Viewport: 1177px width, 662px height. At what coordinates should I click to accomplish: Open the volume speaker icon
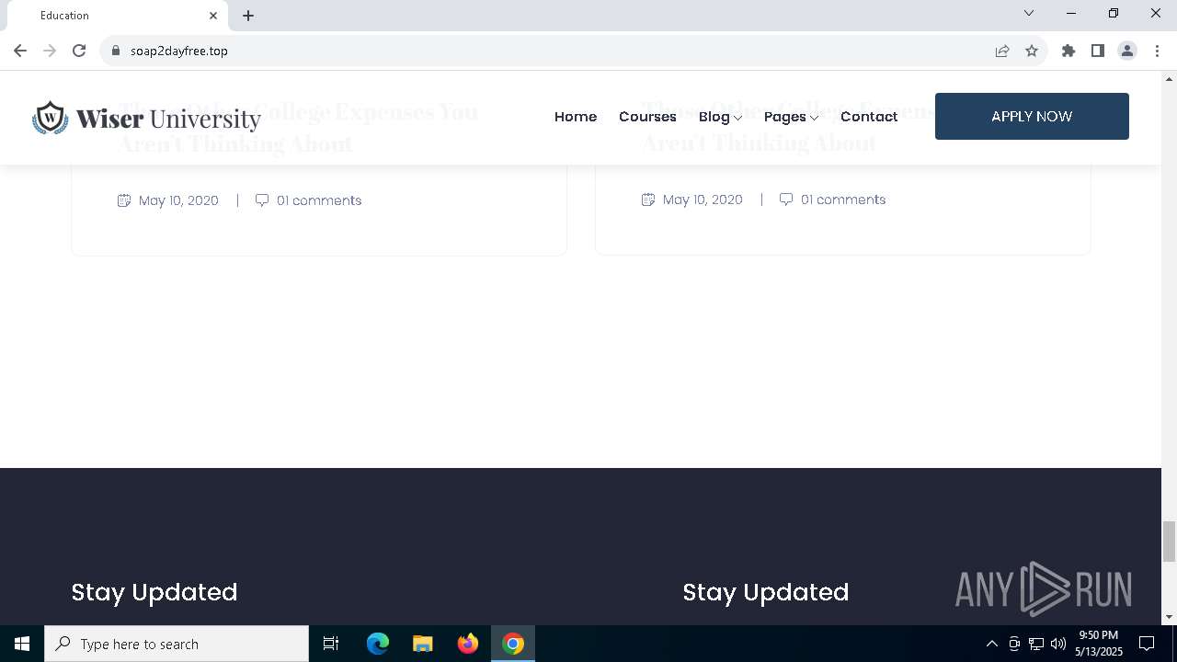1058,644
